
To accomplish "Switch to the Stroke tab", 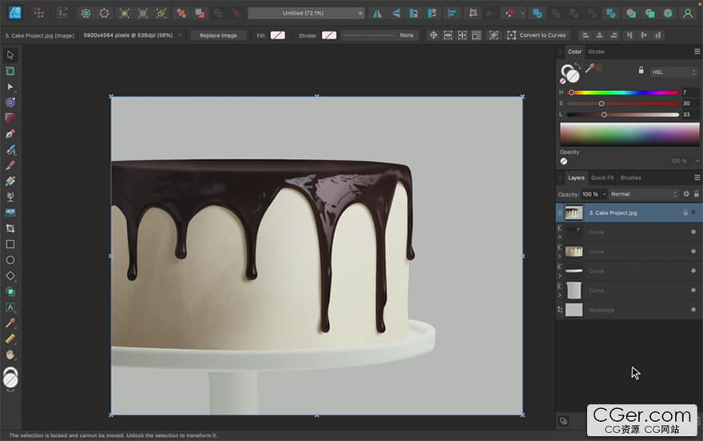I will tap(596, 52).
